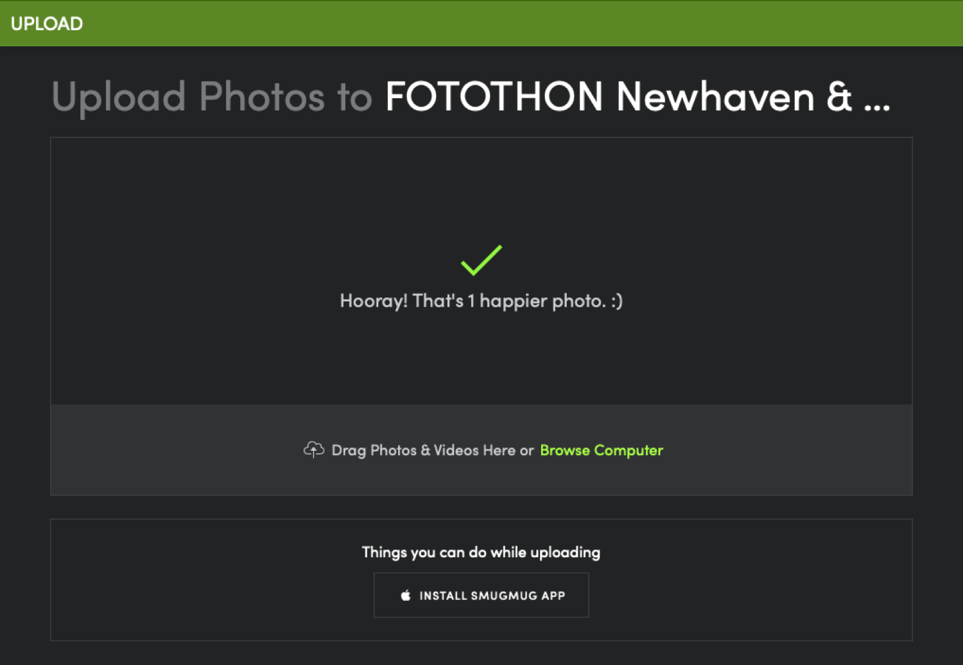
Task: Click the empty upload area above the checkmark
Action: point(481,186)
